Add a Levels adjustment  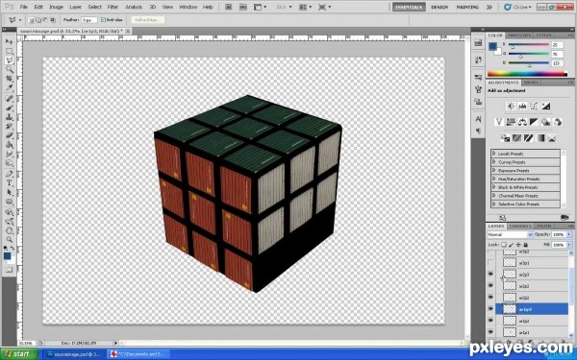[x=522, y=107]
